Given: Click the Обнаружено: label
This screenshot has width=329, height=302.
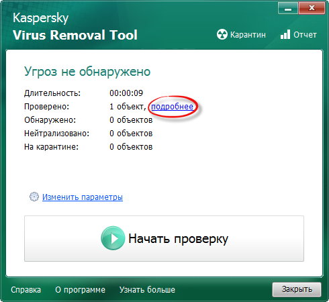Looking at the screenshot, I should pos(50,120).
